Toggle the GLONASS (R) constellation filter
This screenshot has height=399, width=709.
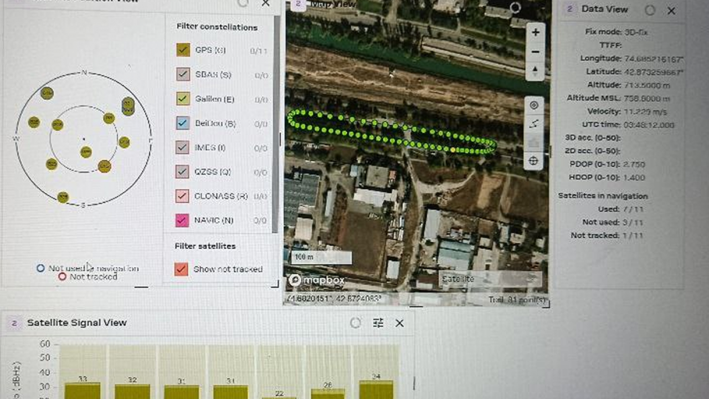pyautogui.click(x=183, y=196)
